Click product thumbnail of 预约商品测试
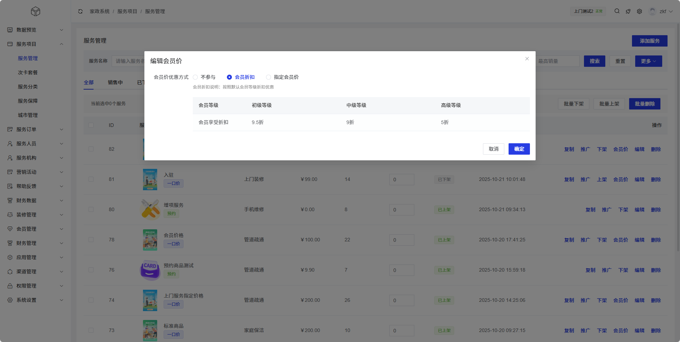This screenshot has width=680, height=342. (150, 270)
